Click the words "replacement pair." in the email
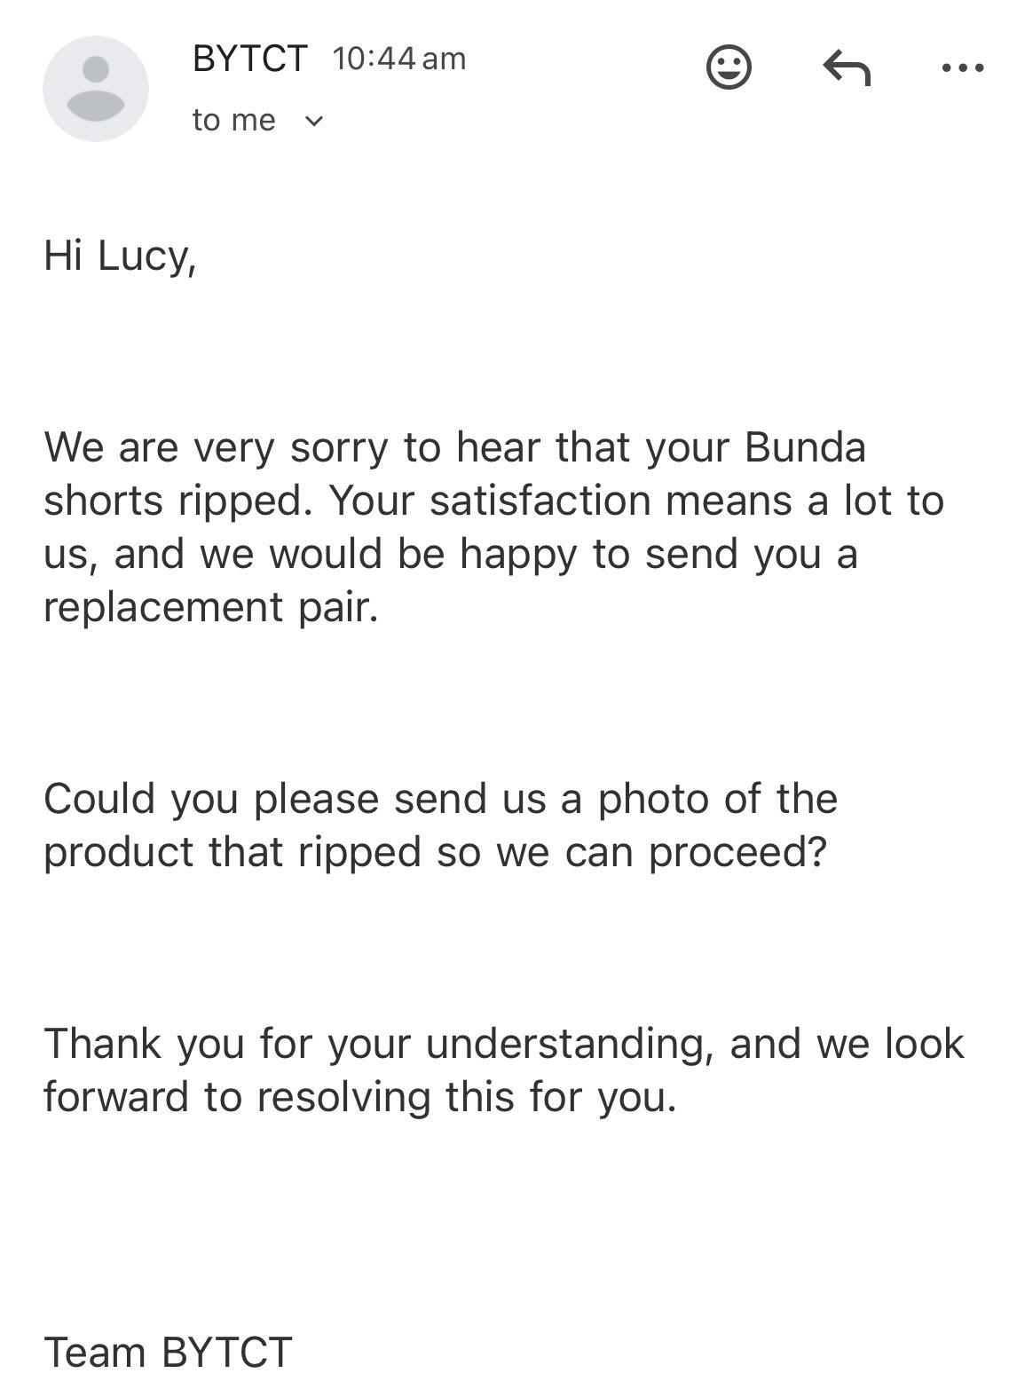 pyautogui.click(x=211, y=607)
